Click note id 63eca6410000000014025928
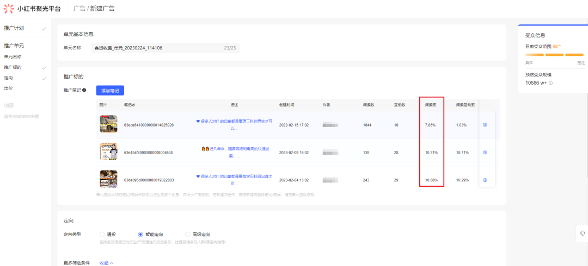The image size is (588, 266). point(149,125)
